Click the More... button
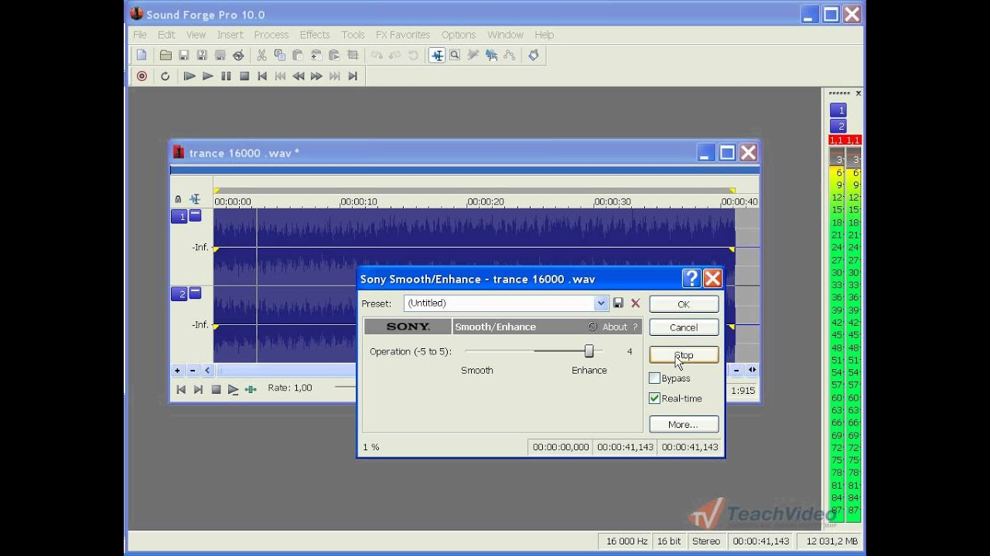Screen dimensions: 990x556 [x=684, y=424]
